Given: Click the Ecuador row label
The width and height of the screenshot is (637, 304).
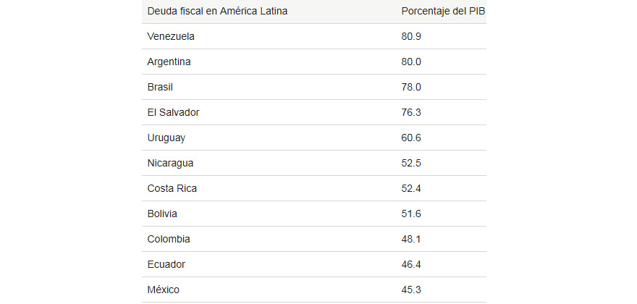Looking at the screenshot, I should point(166,264).
